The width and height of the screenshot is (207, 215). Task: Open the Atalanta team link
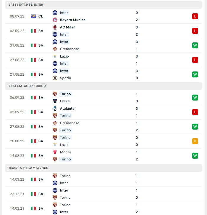pos(67,109)
